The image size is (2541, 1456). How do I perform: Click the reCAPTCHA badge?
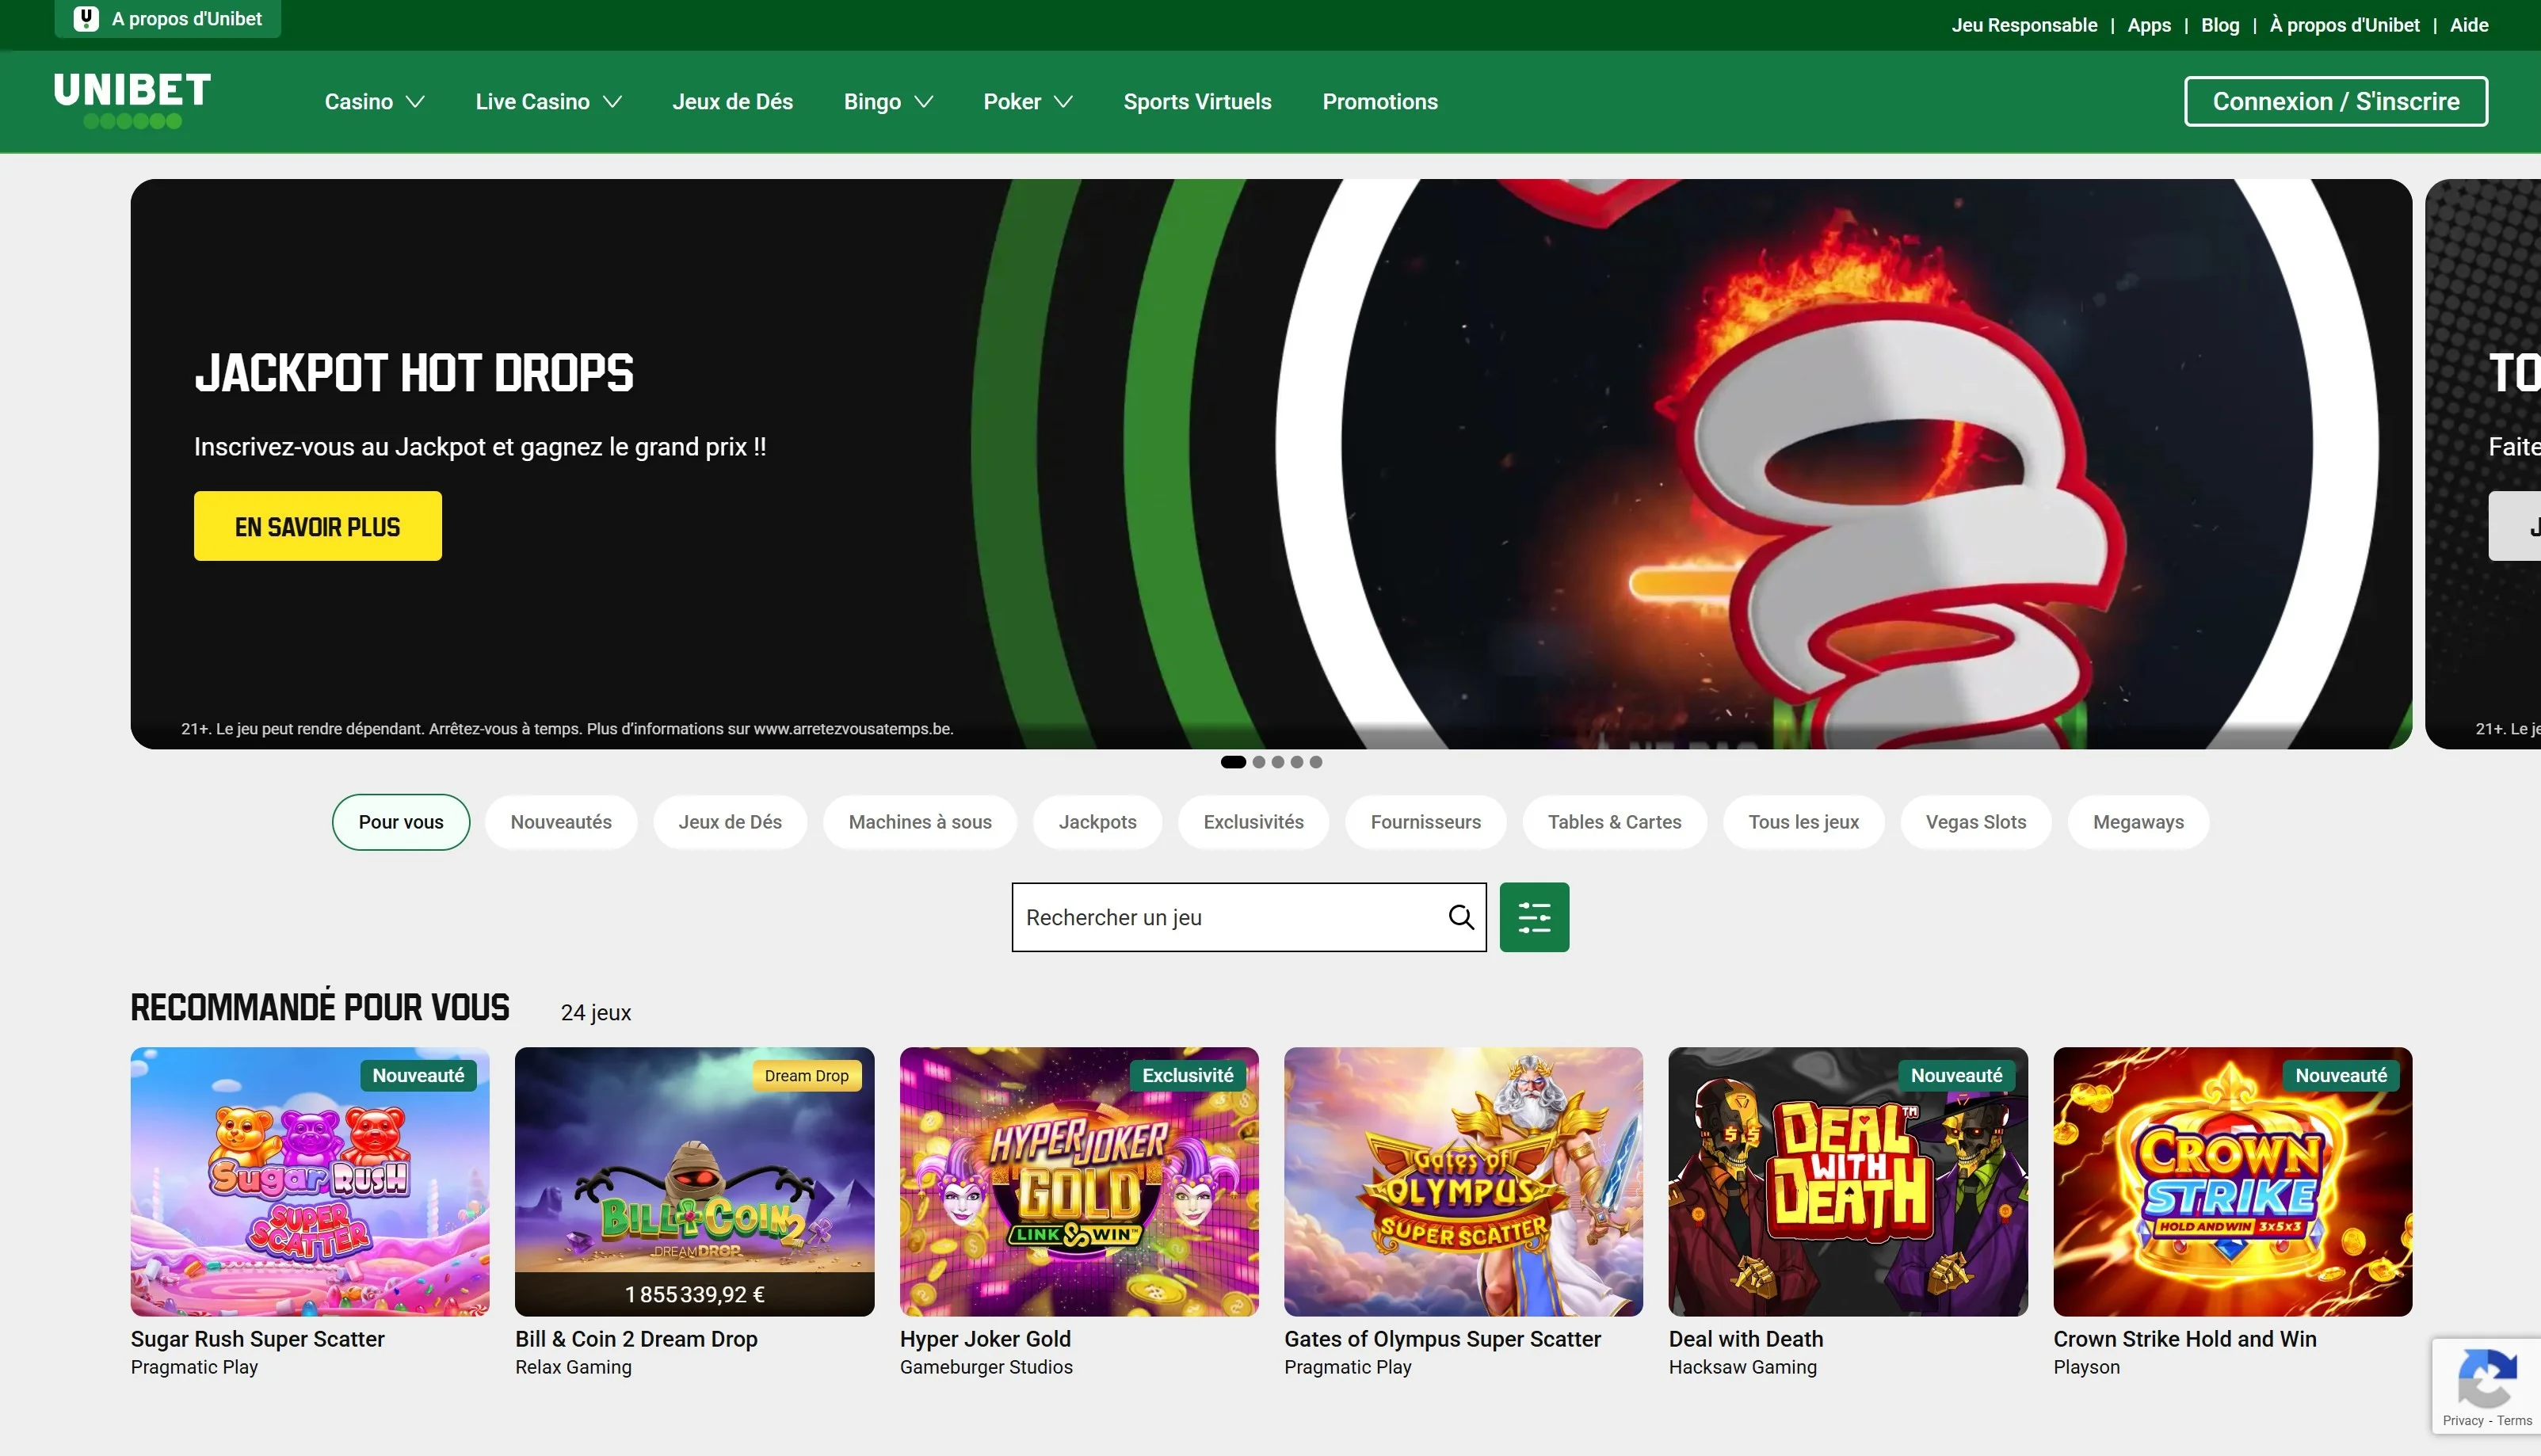2487,1385
